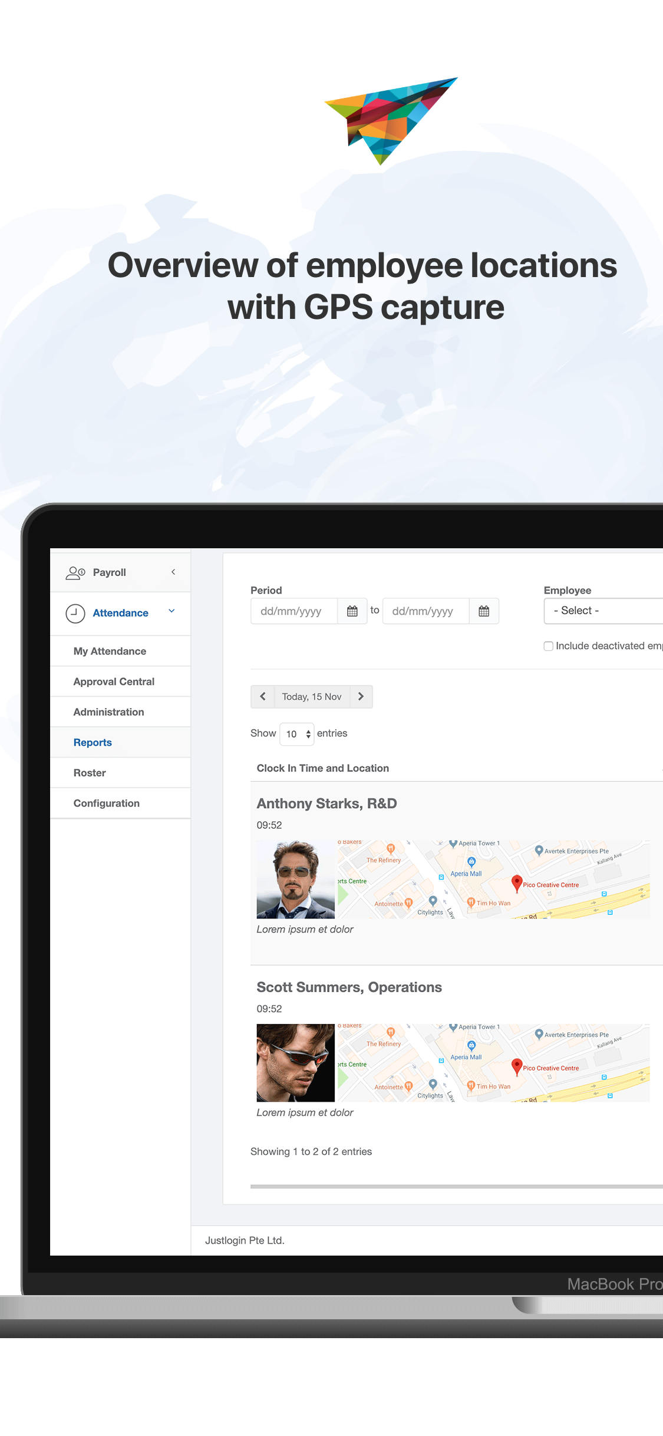663x1436 pixels.
Task: Open Anthony Starks profile photo
Action: point(296,880)
